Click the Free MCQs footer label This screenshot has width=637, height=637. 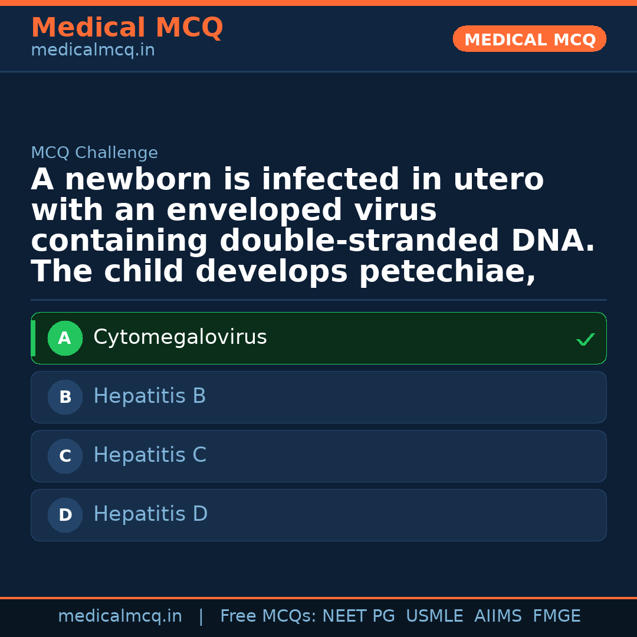(268, 616)
